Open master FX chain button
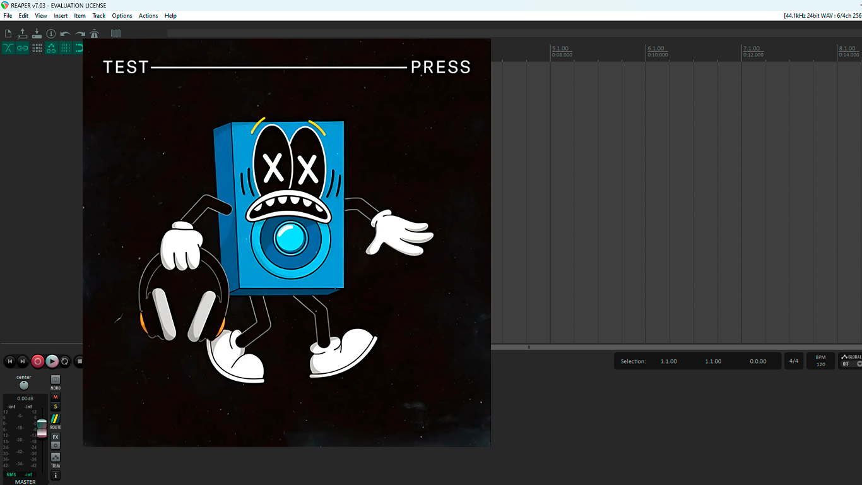This screenshot has width=862, height=485. 56,437
